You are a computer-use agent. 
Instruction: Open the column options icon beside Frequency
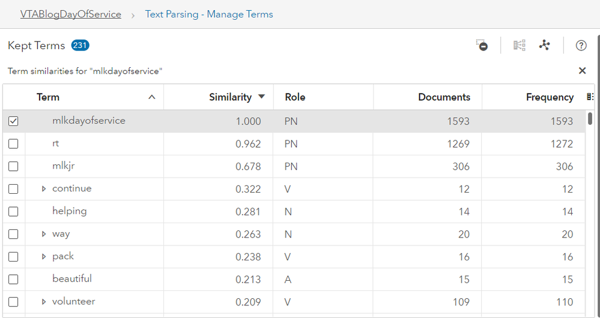[x=590, y=97]
